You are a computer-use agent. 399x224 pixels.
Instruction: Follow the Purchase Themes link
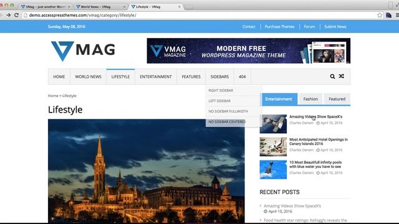coord(279,27)
